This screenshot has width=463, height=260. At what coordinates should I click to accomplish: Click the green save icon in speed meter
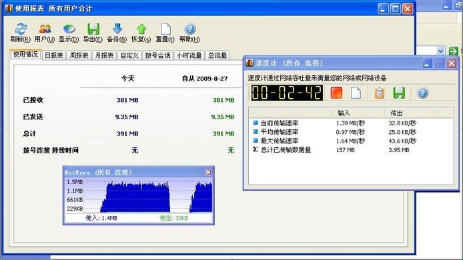[399, 93]
